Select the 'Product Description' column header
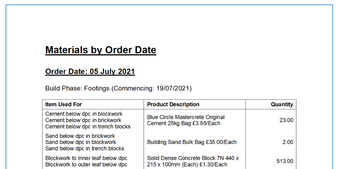 173,104
